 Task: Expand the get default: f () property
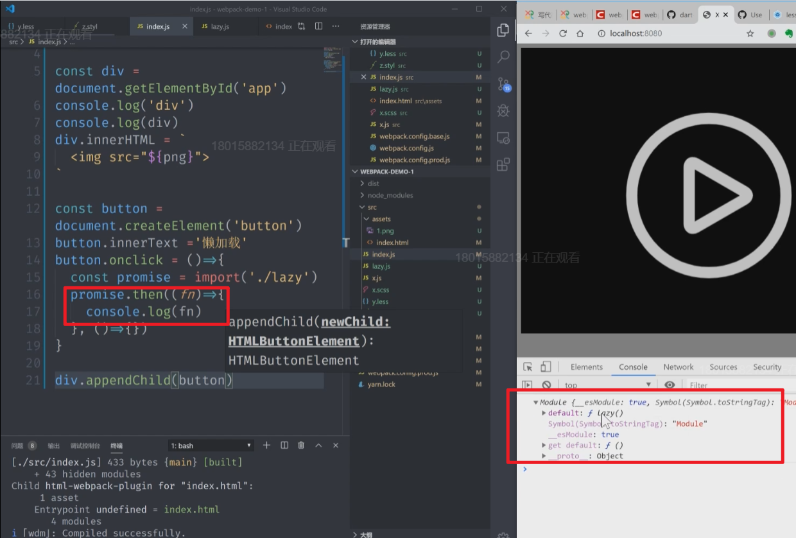click(544, 446)
